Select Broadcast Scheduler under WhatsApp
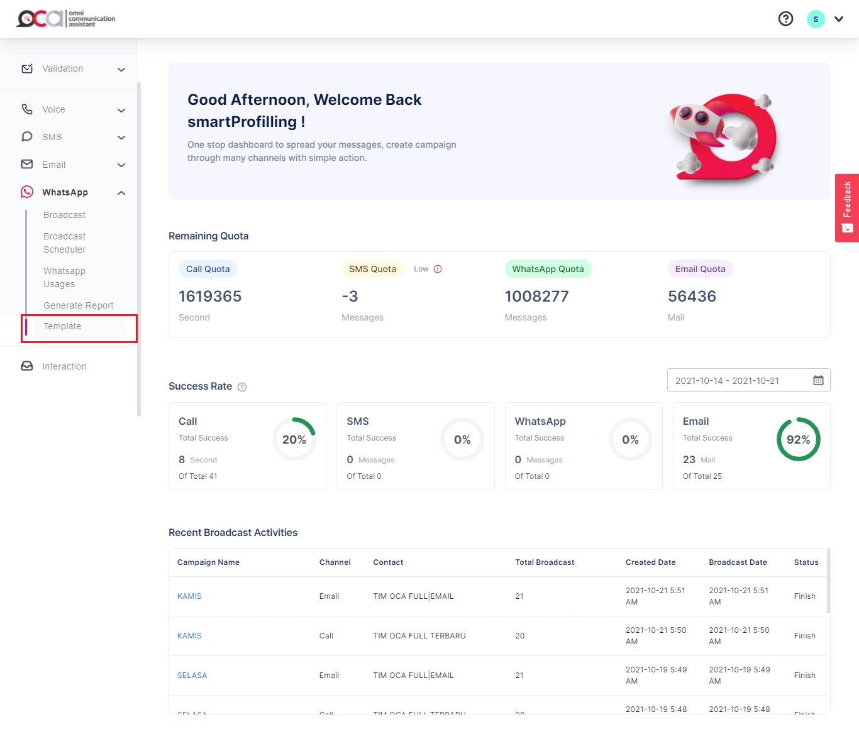This screenshot has height=744, width=859. tap(65, 243)
